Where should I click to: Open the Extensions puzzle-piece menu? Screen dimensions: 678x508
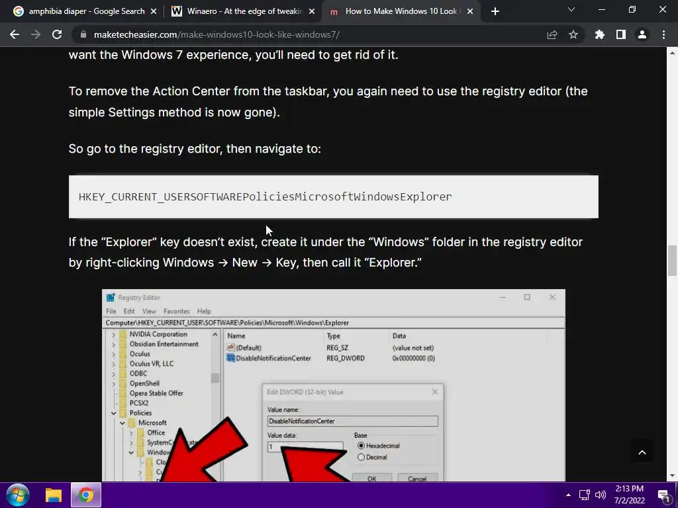point(600,34)
